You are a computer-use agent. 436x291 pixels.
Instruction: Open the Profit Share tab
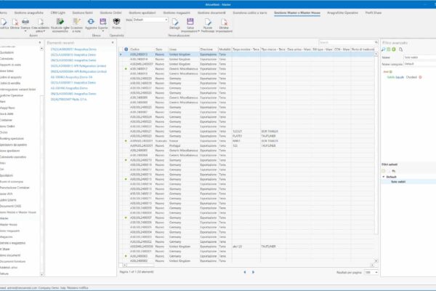click(374, 13)
